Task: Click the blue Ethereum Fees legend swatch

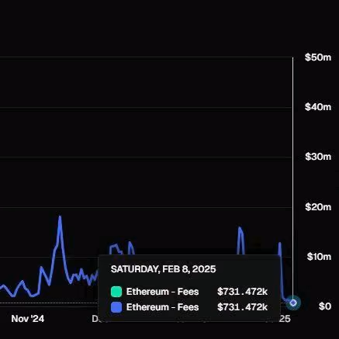Action: (x=116, y=307)
